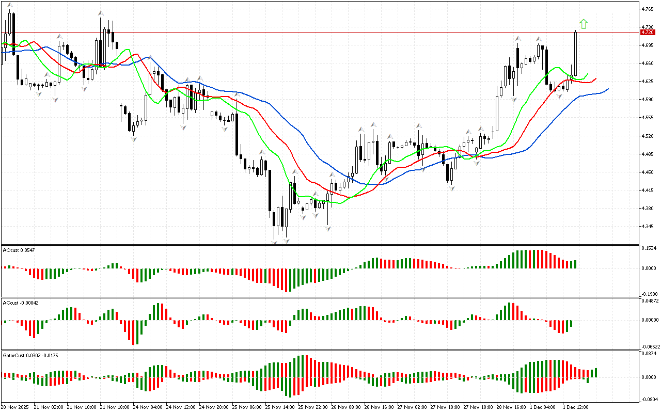Select the red 4.720 price tag on the axis
Image resolution: width=661 pixels, height=413 pixels.
point(647,32)
